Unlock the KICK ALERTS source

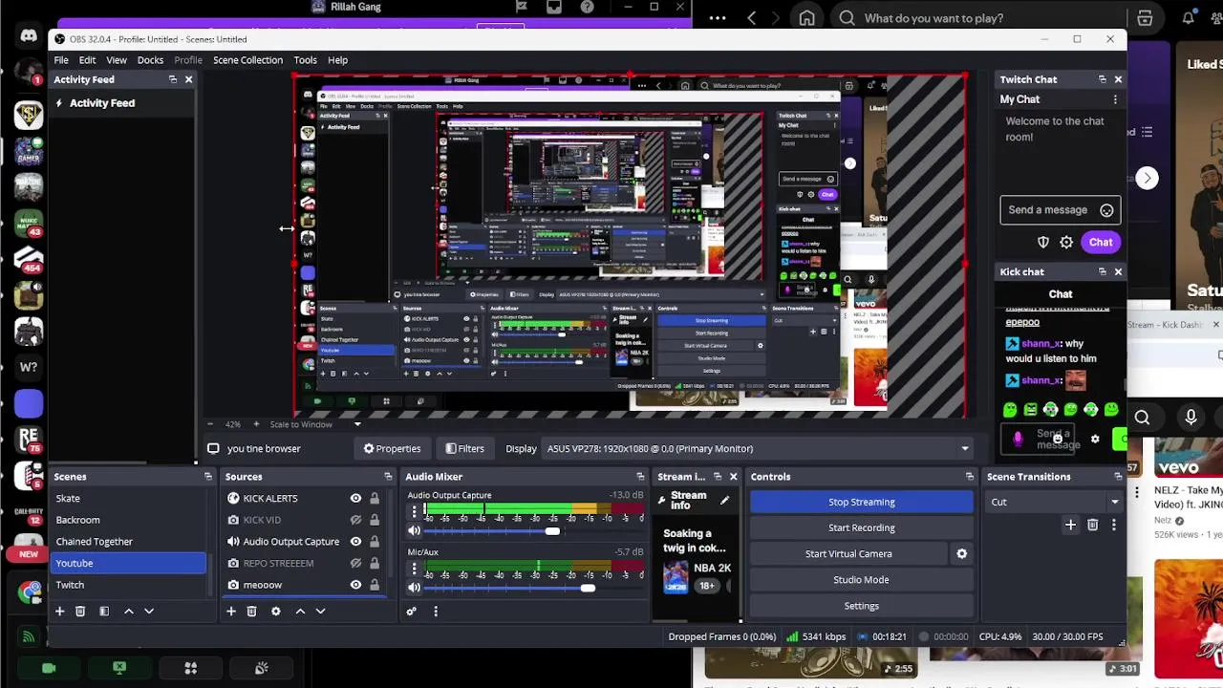pyautogui.click(x=375, y=499)
